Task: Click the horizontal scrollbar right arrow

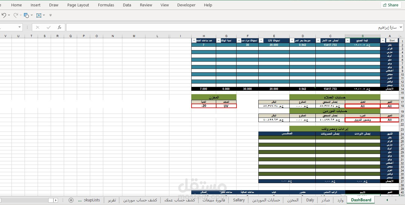Action: pyautogui.click(x=56, y=200)
